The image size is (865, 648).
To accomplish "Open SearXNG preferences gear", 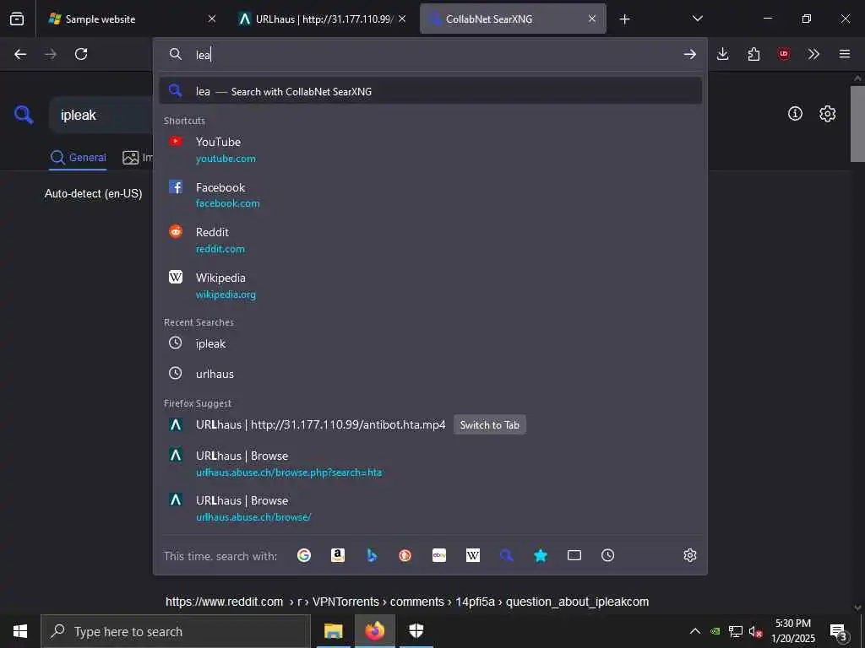I will pyautogui.click(x=828, y=114).
